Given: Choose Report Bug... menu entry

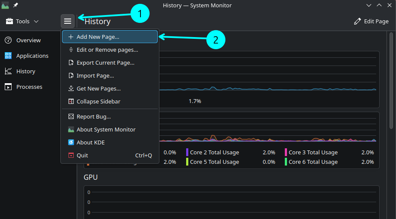Looking at the screenshot, I should coord(110,116).
